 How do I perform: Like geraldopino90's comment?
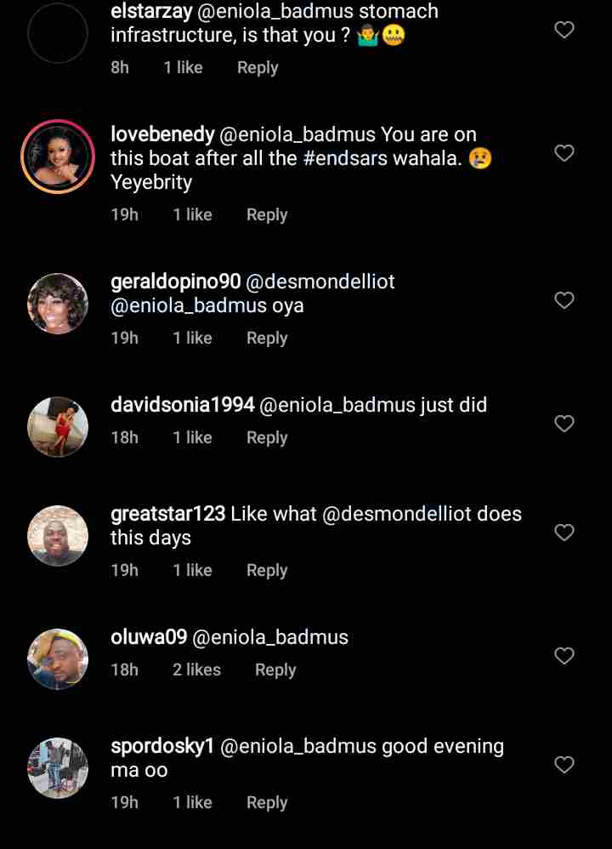coord(564,300)
